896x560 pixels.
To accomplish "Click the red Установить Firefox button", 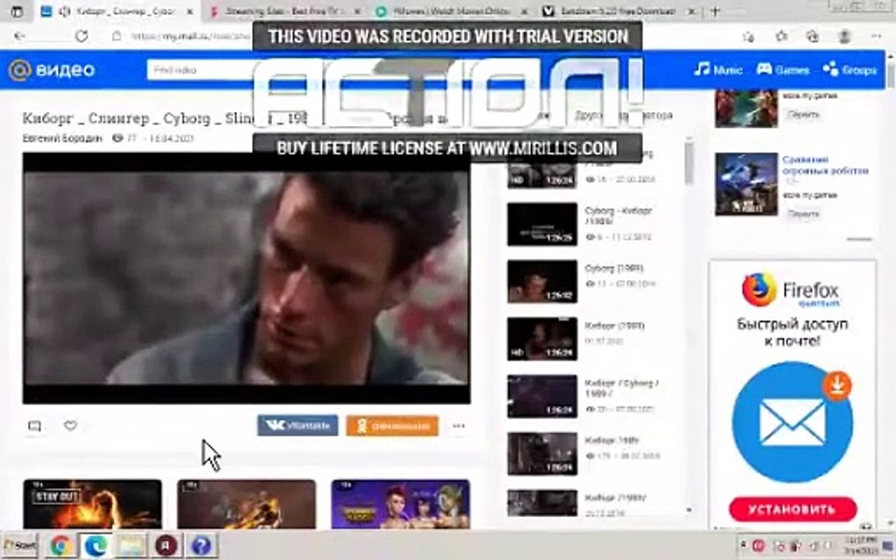I will [793, 509].
